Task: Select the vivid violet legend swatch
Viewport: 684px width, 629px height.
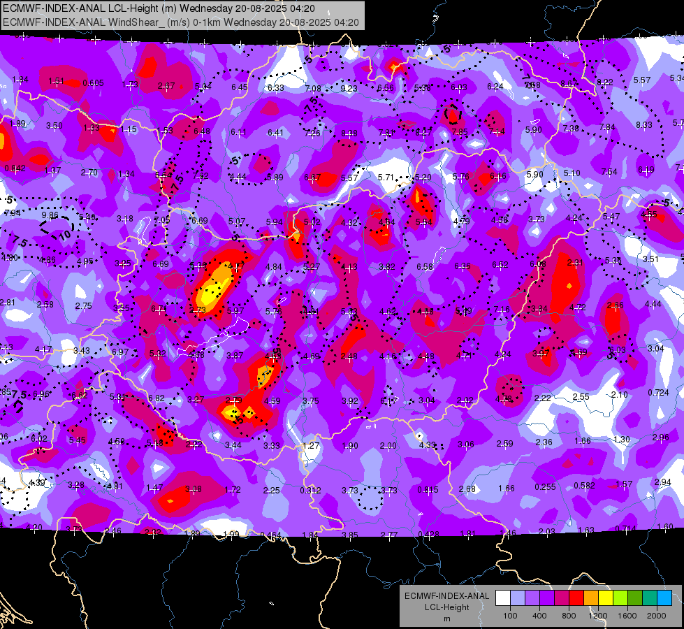Action: [547, 598]
